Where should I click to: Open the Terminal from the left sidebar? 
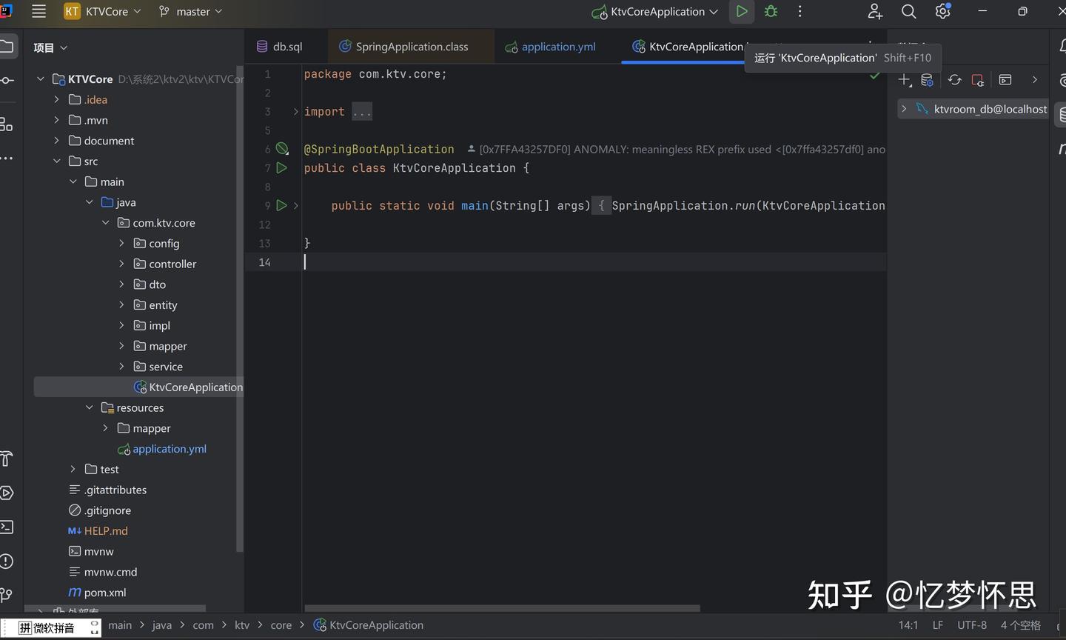(8, 527)
